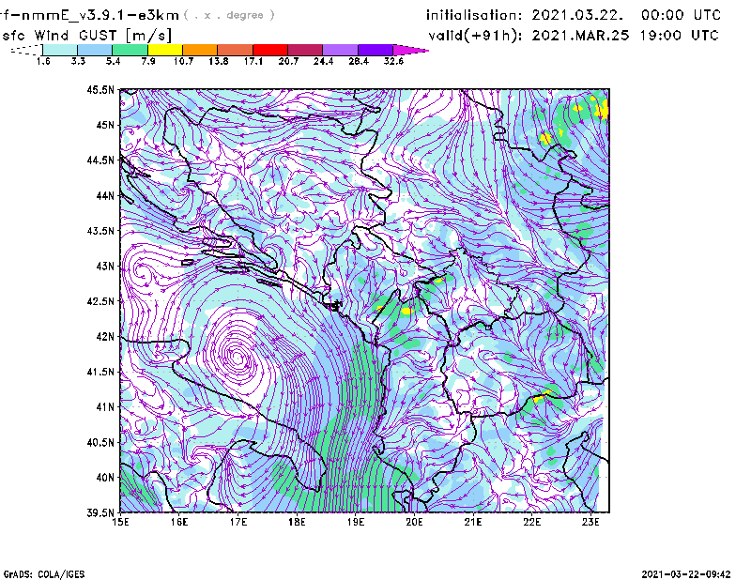Click the legend value 1.6
The width and height of the screenshot is (751, 580).
[x=43, y=61]
